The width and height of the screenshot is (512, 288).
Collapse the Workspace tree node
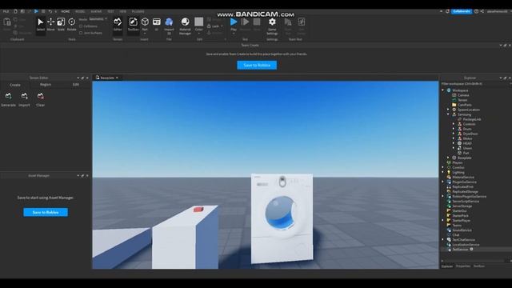(x=443, y=90)
